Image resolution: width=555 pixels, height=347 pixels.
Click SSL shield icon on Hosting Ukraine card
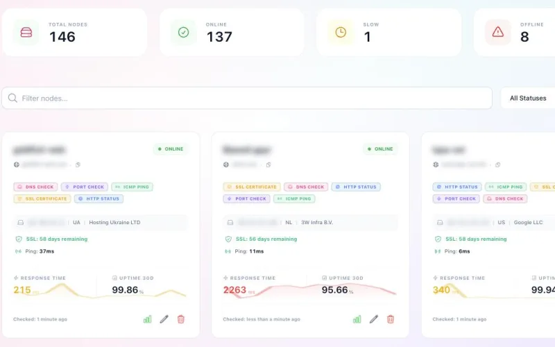click(x=19, y=239)
